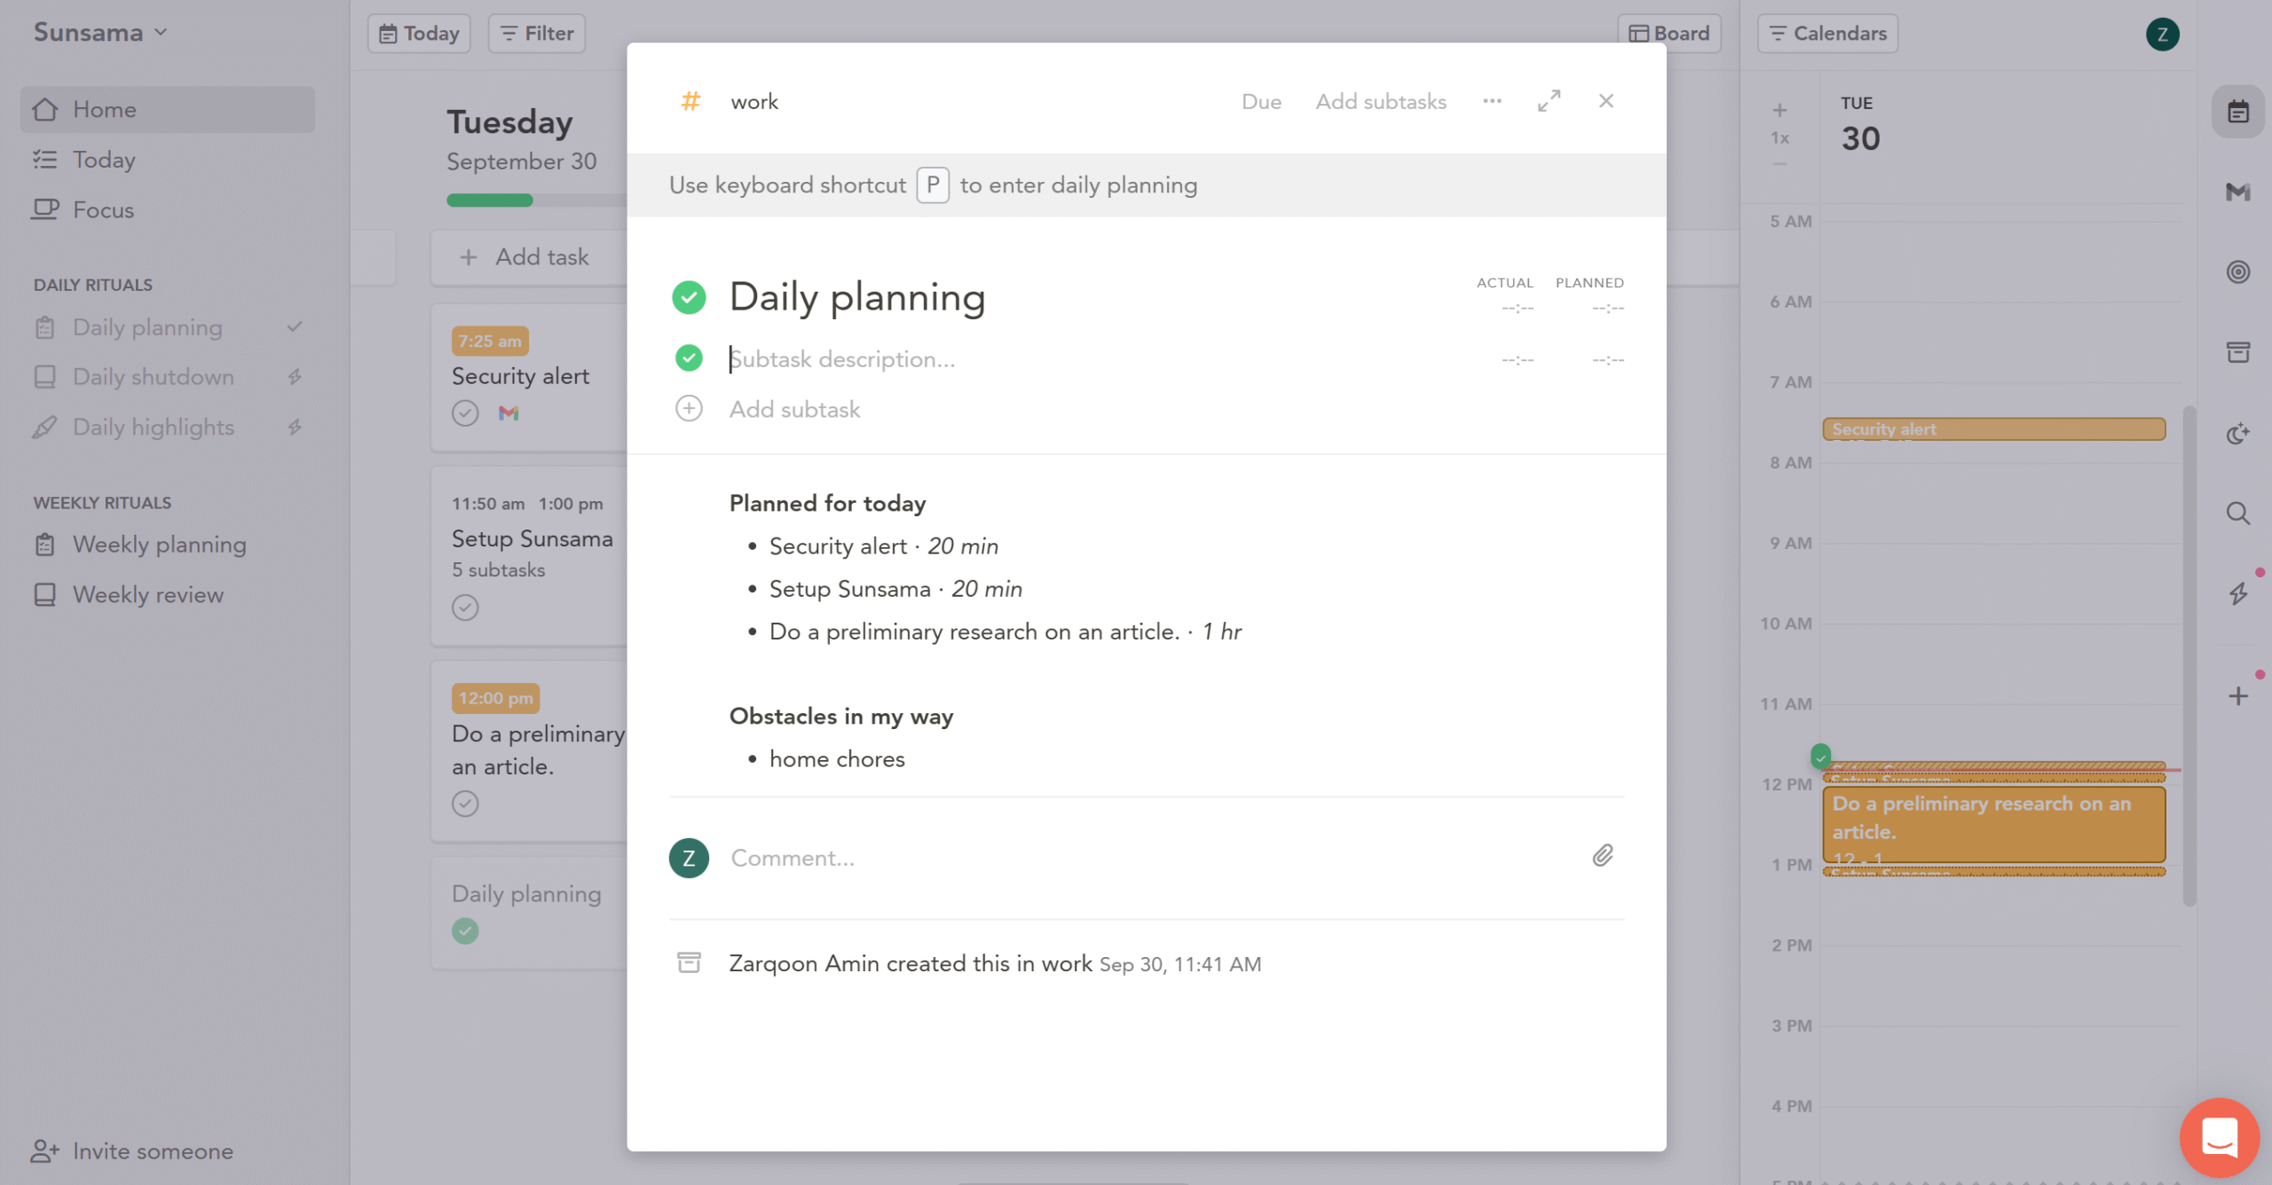Image resolution: width=2272 pixels, height=1185 pixels.
Task: Click the lightning icon beside Daily shutdown
Action: [295, 376]
